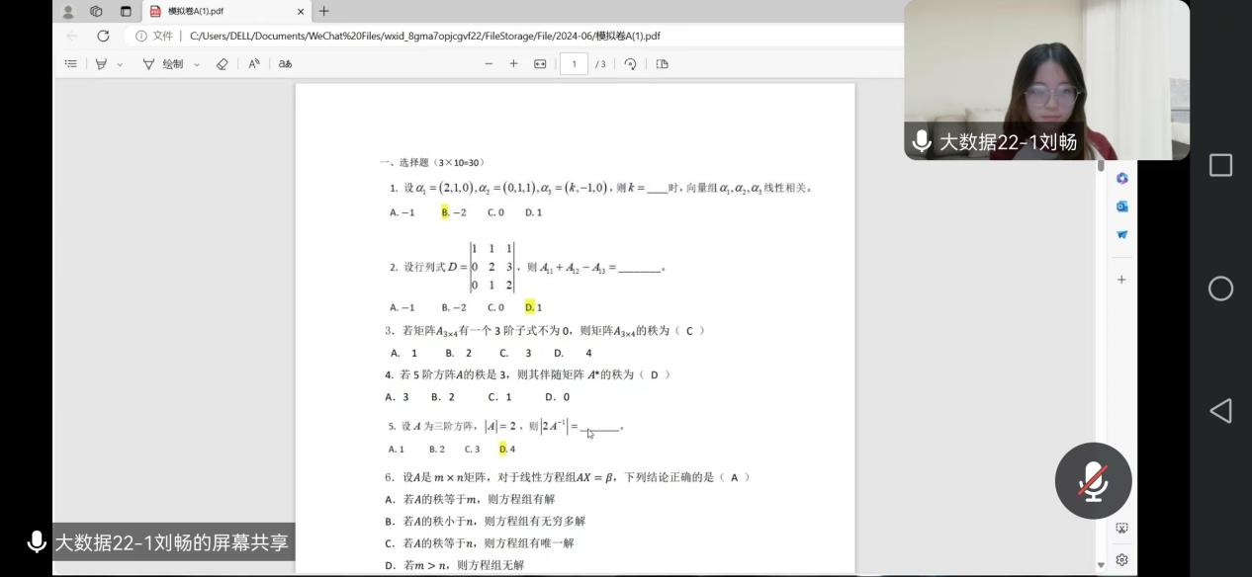Open the Copilot sidebar icon

(1121, 178)
